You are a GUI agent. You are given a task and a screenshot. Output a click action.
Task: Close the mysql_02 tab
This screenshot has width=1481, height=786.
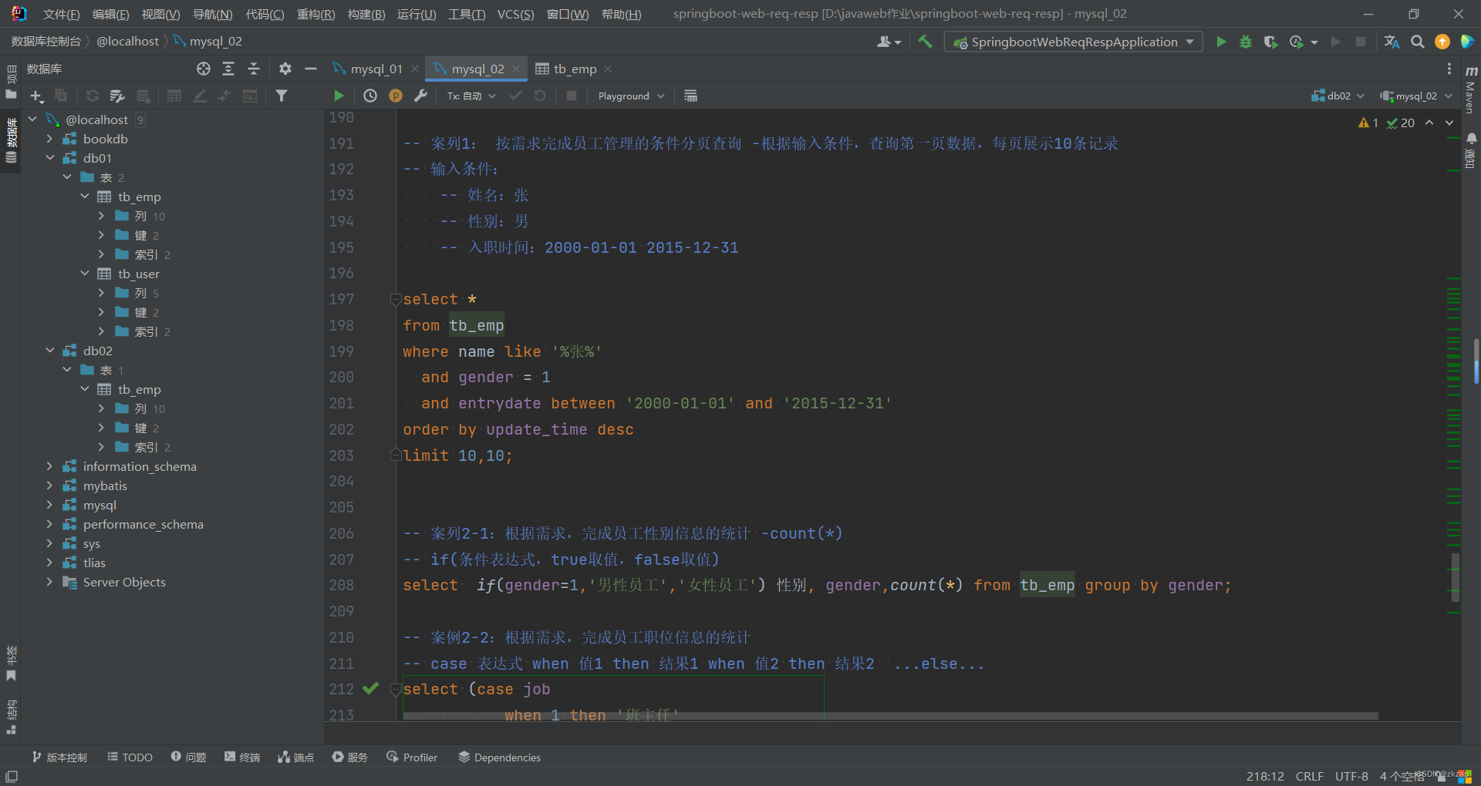(x=516, y=69)
